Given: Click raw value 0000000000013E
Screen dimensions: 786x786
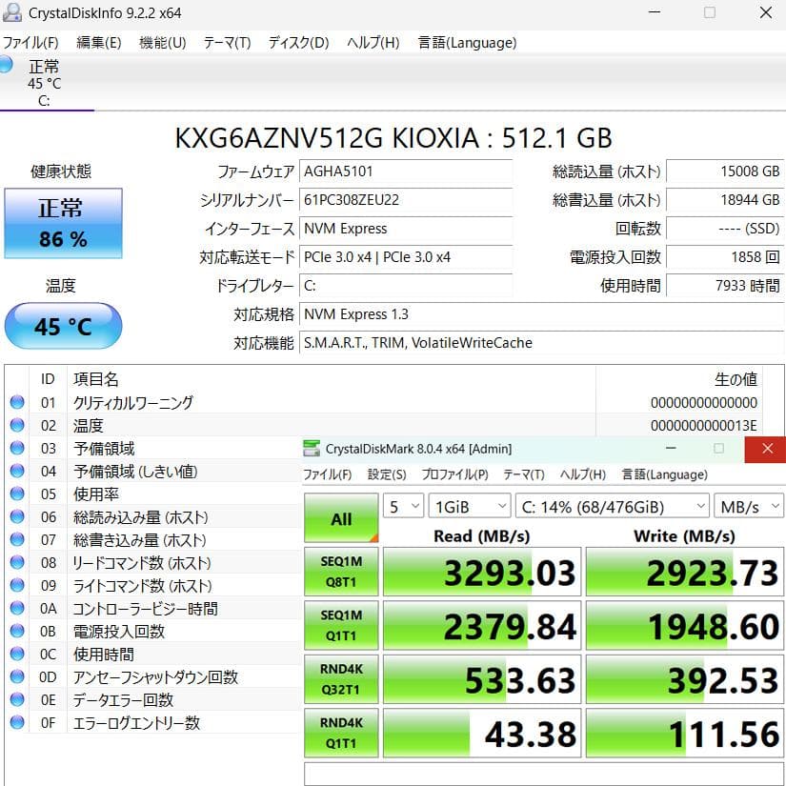Looking at the screenshot, I should pos(703,425).
